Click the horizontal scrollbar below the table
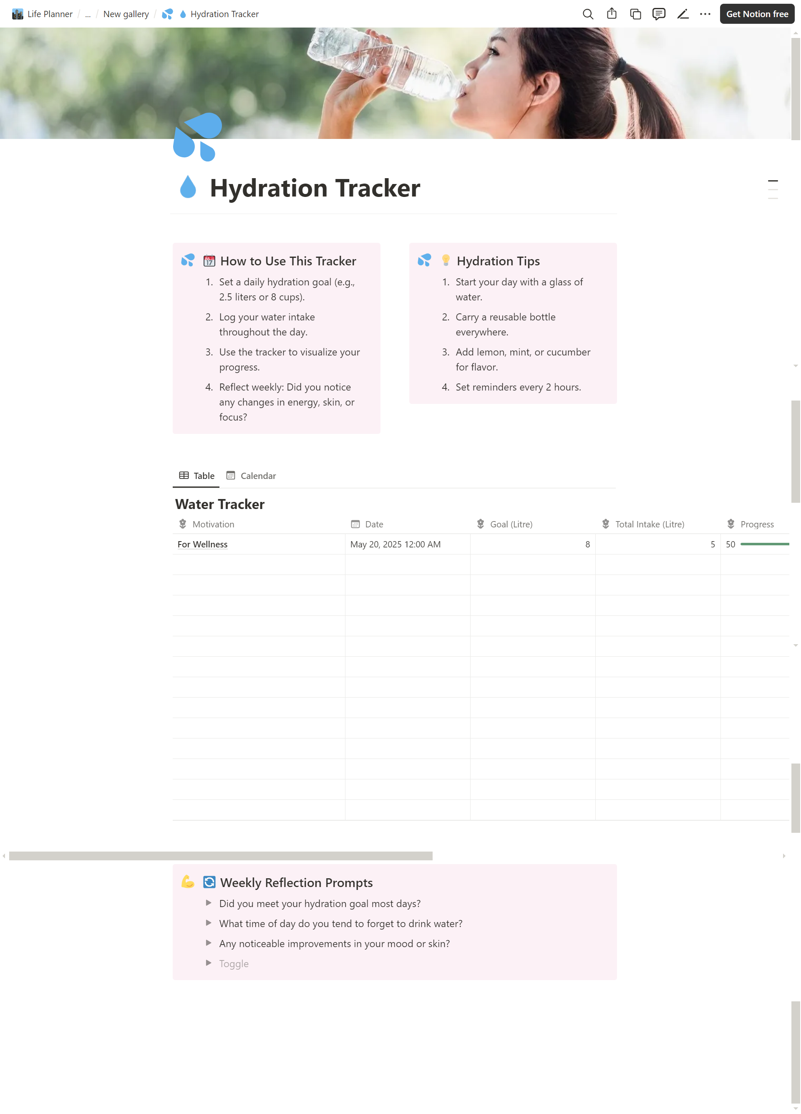 pyautogui.click(x=221, y=856)
